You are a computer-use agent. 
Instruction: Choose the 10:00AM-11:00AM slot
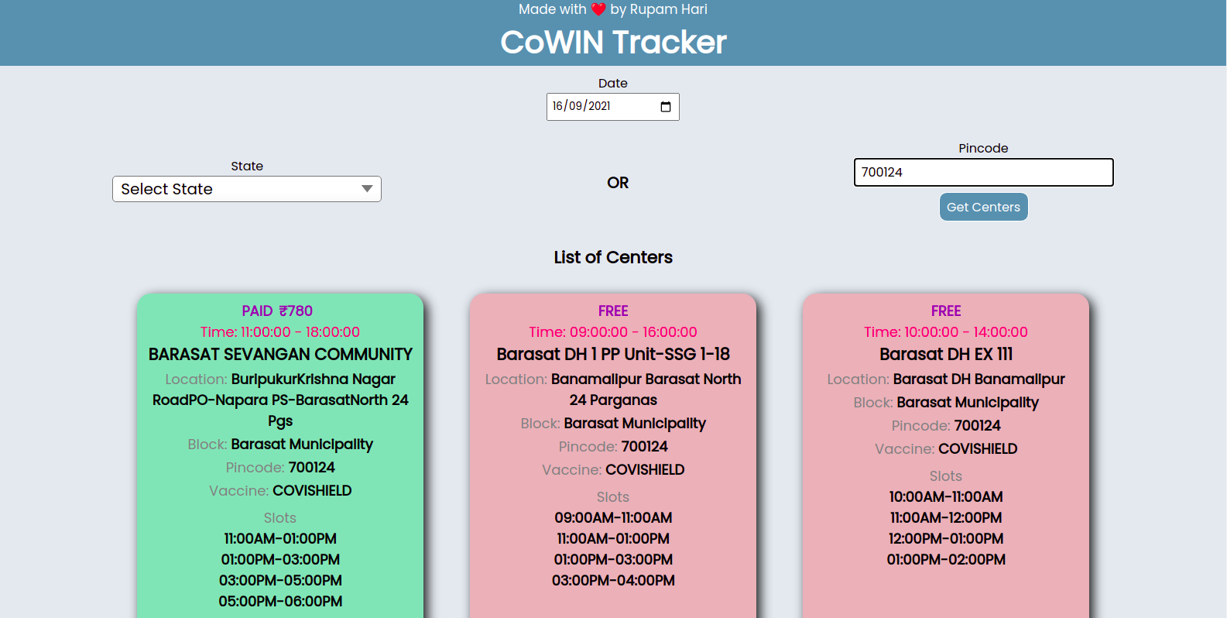coord(946,497)
